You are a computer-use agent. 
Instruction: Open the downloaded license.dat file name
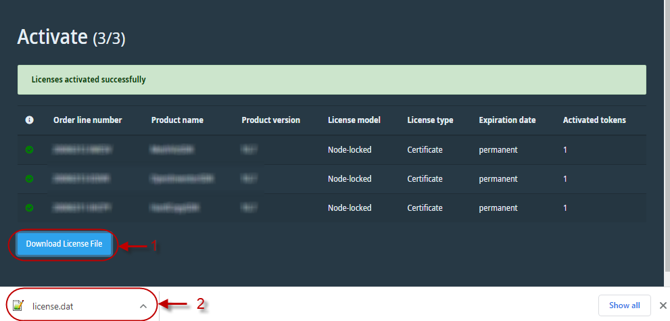coord(53,306)
